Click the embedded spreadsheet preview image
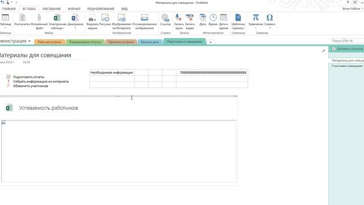Screen dimensions: 364x205 [119, 151]
